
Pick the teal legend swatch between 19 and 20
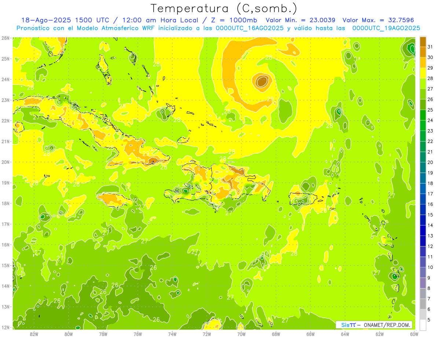click(423, 167)
